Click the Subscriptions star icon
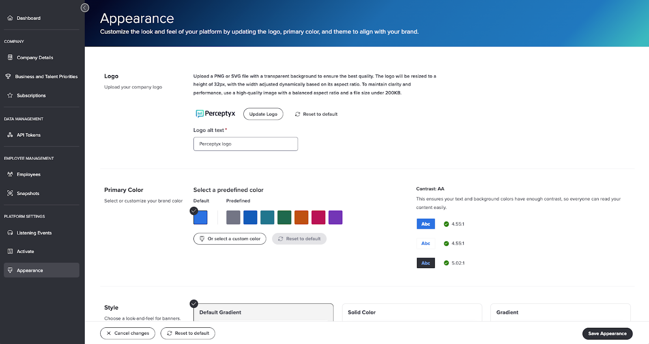Screen dimensions: 649x344 point(10,95)
